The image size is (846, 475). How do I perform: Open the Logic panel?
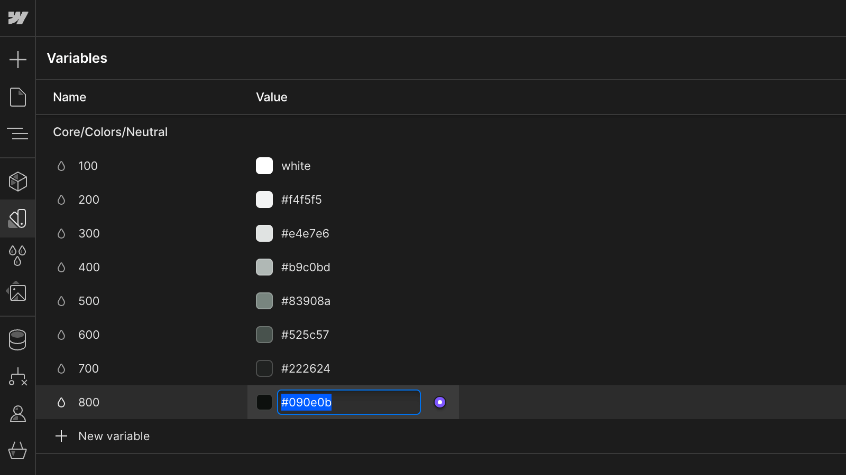pos(18,377)
